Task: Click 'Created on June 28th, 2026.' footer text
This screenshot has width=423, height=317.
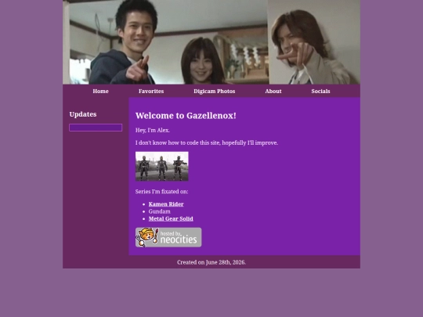Action: pos(211,262)
